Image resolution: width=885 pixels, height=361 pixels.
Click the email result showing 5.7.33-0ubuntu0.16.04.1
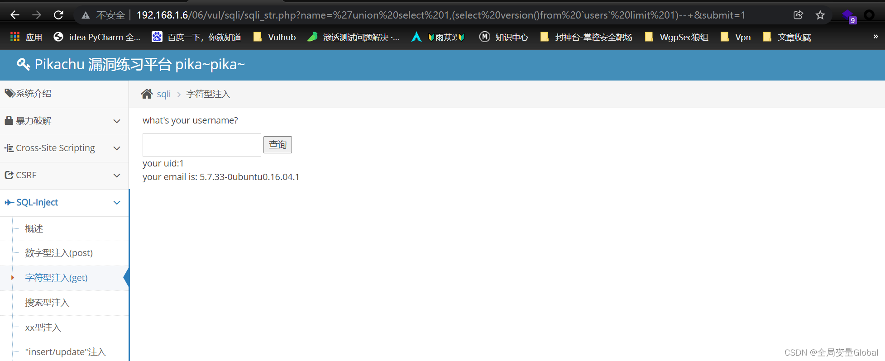tap(221, 177)
